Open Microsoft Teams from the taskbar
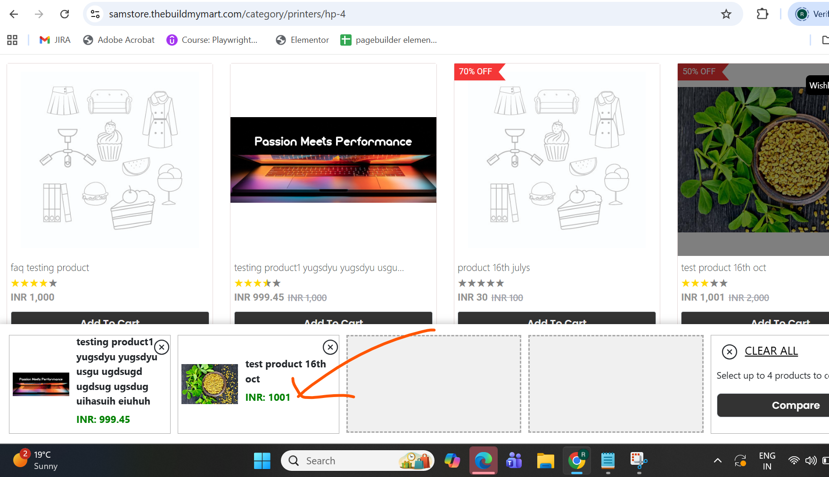The height and width of the screenshot is (477, 829). tap(514, 461)
